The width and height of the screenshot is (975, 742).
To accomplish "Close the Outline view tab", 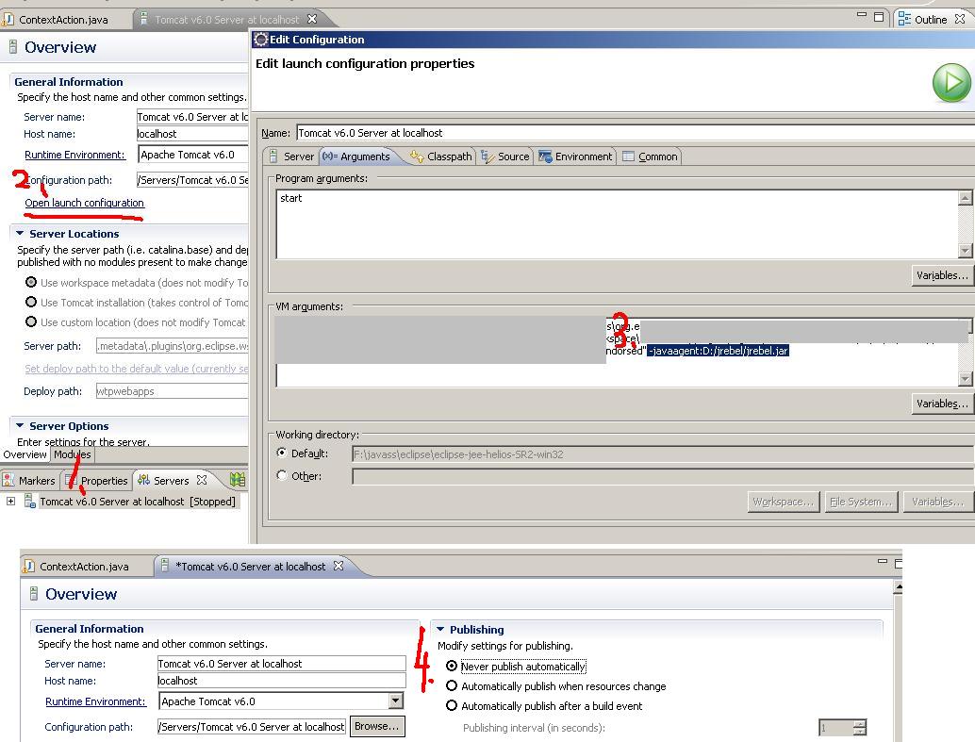I will pos(960,19).
